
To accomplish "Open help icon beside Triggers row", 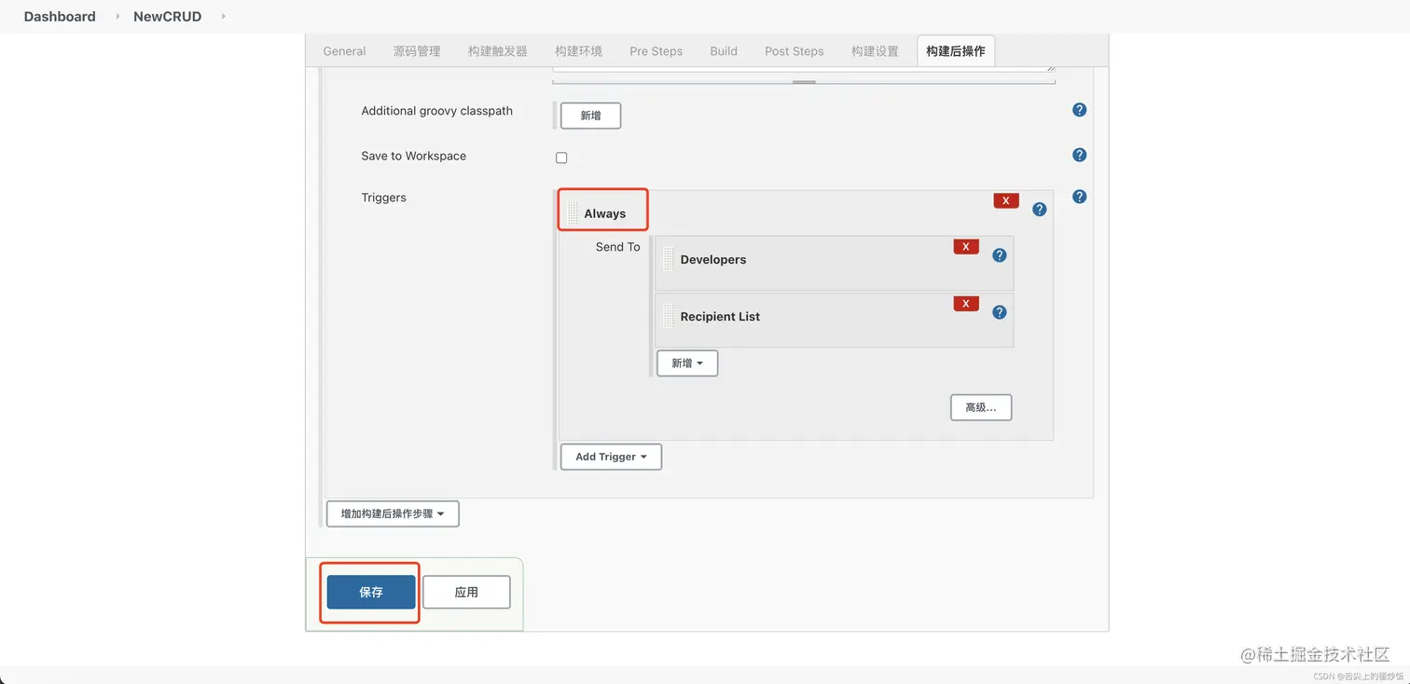I will [x=1079, y=197].
